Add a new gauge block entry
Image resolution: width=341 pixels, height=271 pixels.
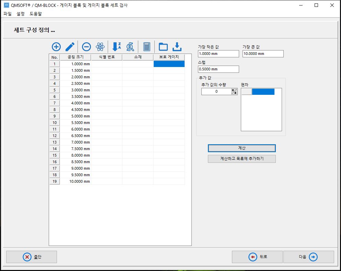point(56,47)
